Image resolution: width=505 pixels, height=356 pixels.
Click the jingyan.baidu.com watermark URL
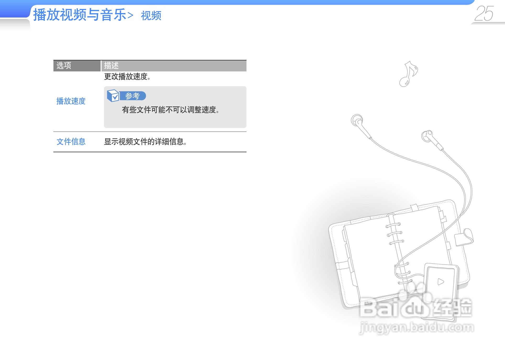pos(416,328)
